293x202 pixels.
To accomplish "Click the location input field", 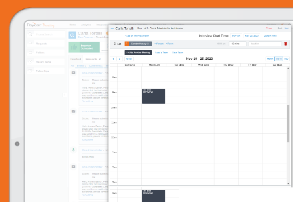I will pyautogui.click(x=265, y=44).
